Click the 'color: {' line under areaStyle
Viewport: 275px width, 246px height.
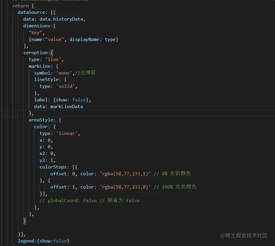(45, 127)
